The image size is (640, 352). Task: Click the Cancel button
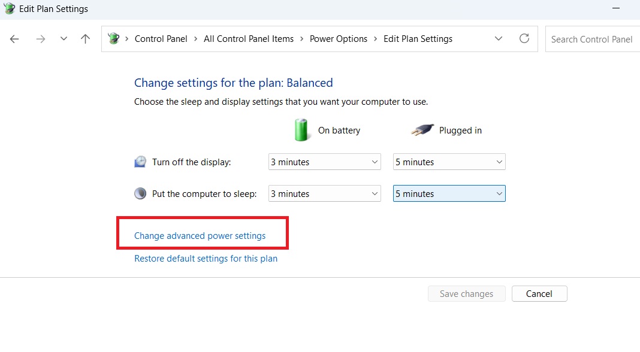tap(539, 293)
